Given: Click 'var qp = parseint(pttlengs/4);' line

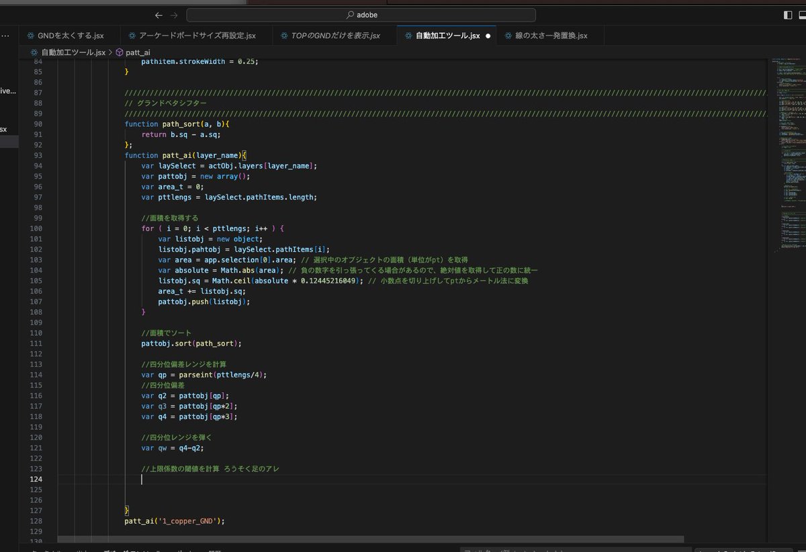Looking at the screenshot, I should (x=204, y=375).
